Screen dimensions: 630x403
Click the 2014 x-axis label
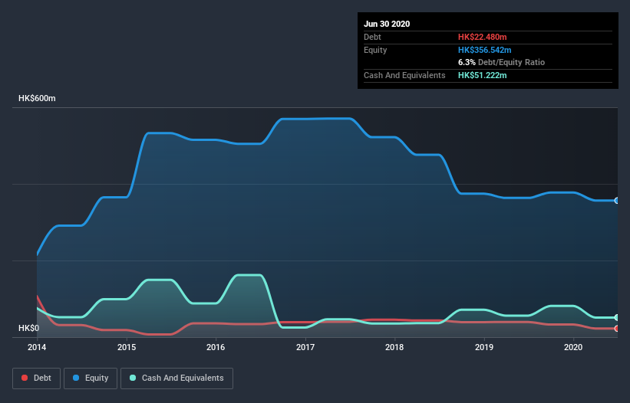coord(37,347)
